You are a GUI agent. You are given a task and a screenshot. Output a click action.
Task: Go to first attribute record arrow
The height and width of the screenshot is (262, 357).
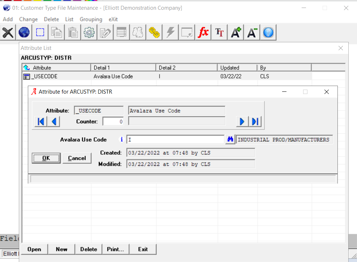point(41,121)
